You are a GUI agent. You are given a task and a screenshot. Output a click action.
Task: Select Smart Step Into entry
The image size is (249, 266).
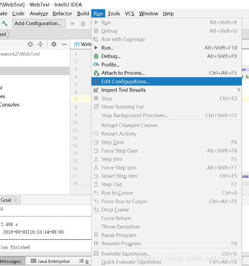point(167,176)
